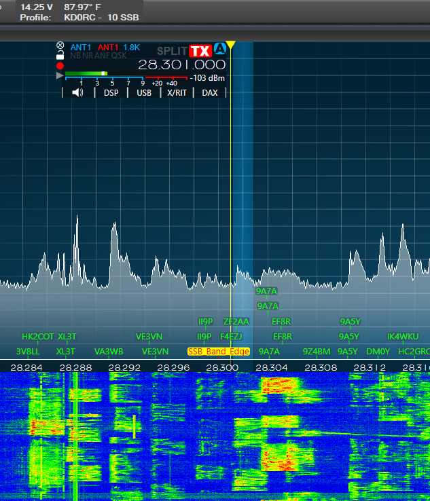Select the SSB_Band_Edge yellow spot label
430x501 pixels.
coord(218,352)
